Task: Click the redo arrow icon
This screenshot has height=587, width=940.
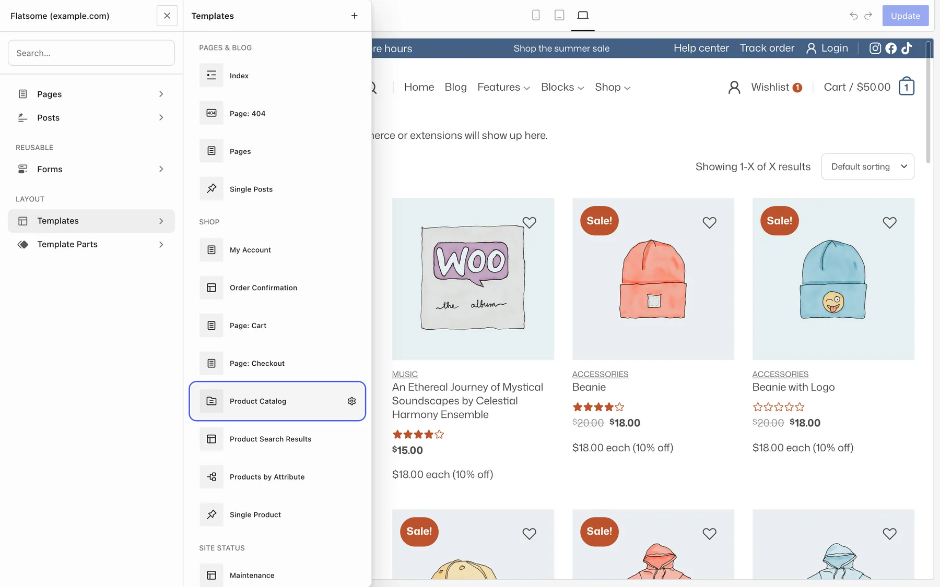Action: point(868,16)
